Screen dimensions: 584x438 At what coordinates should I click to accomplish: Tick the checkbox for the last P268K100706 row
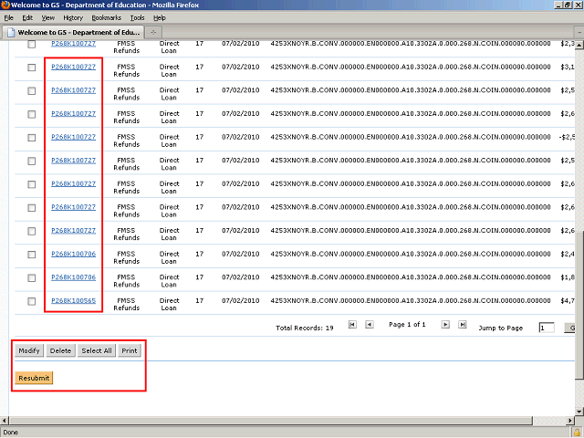tap(32, 277)
